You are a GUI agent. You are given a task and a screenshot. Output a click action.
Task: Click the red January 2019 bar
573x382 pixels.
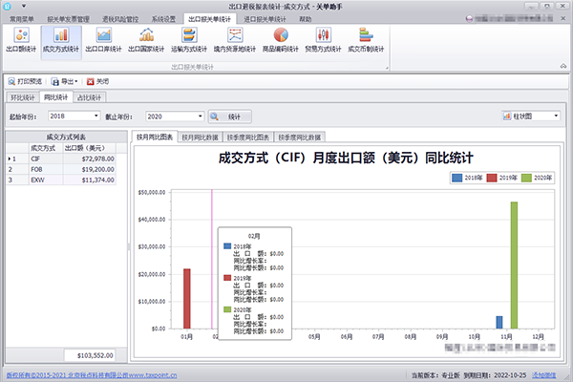click(187, 299)
